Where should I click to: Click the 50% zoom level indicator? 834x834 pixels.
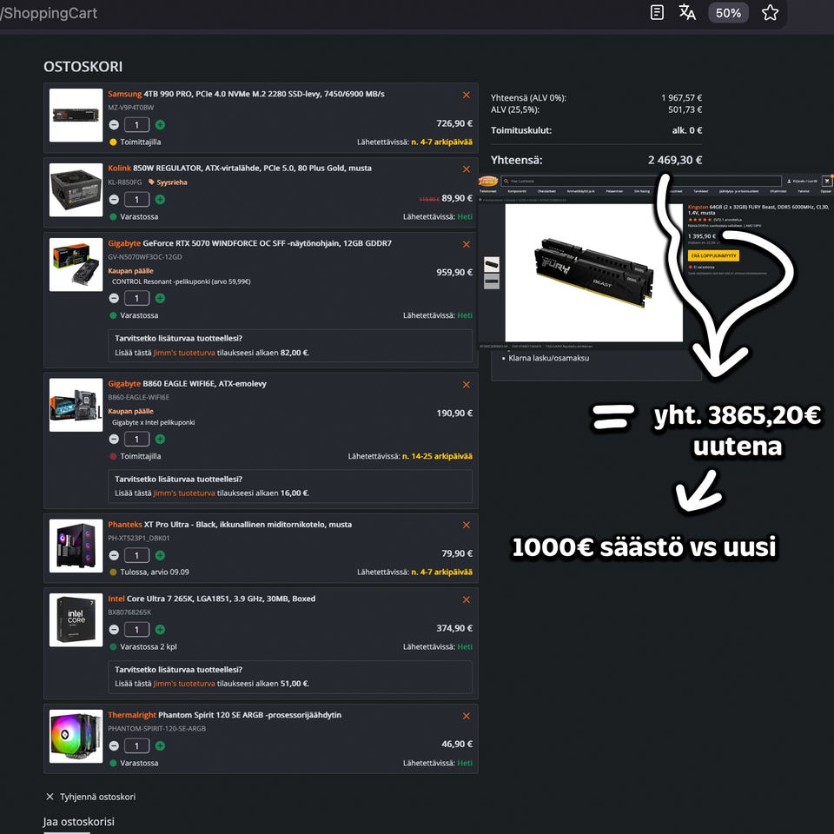pos(728,13)
